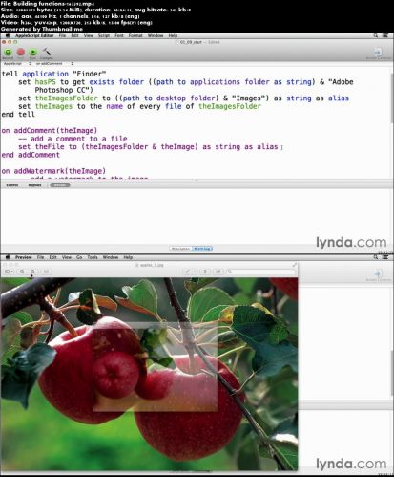
Task: Click 'end tell' line in script
Action: pyautogui.click(x=18, y=115)
